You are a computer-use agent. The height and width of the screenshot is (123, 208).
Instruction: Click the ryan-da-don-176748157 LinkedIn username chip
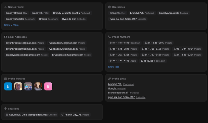click(128, 19)
